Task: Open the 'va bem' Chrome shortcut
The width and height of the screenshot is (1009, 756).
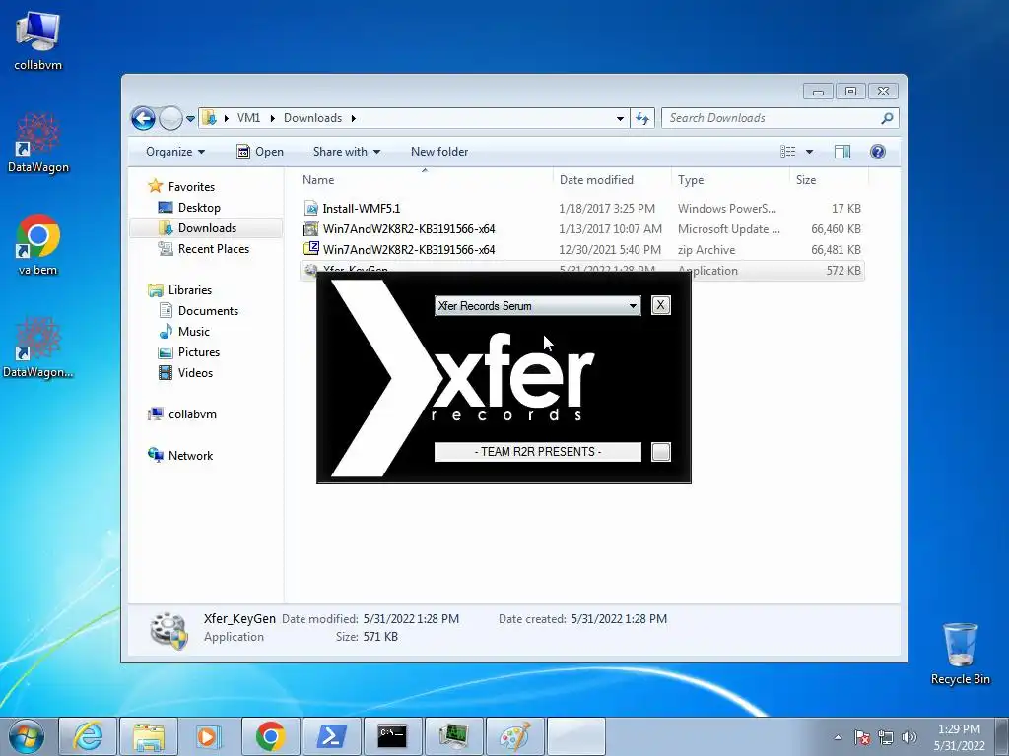Action: pyautogui.click(x=38, y=245)
